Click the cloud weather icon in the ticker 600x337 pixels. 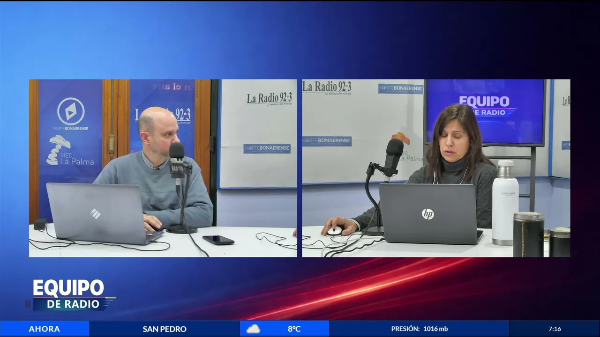pos(253,329)
